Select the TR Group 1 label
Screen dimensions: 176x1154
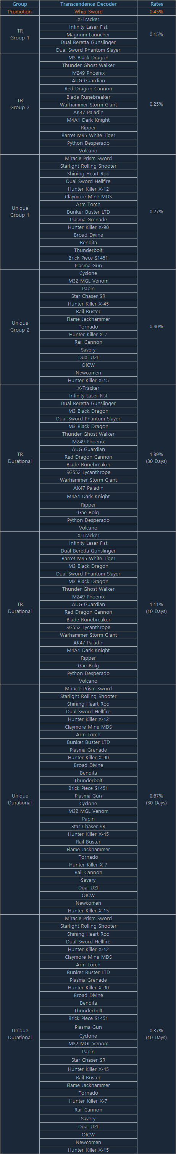pyautogui.click(x=19, y=34)
